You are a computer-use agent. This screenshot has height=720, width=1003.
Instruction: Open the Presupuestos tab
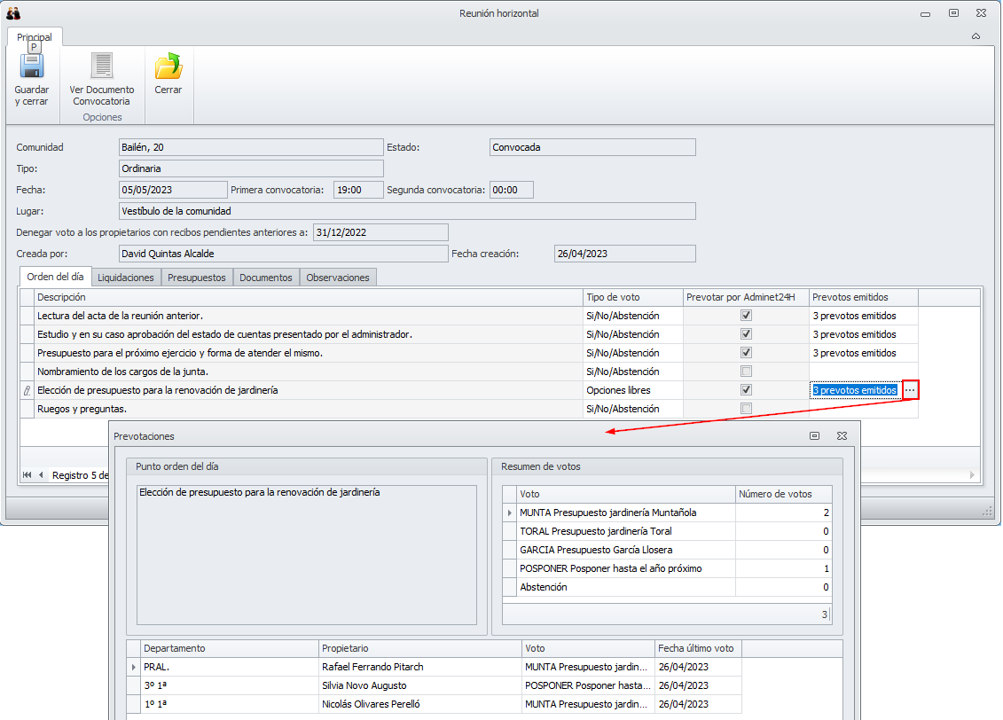pos(196,278)
